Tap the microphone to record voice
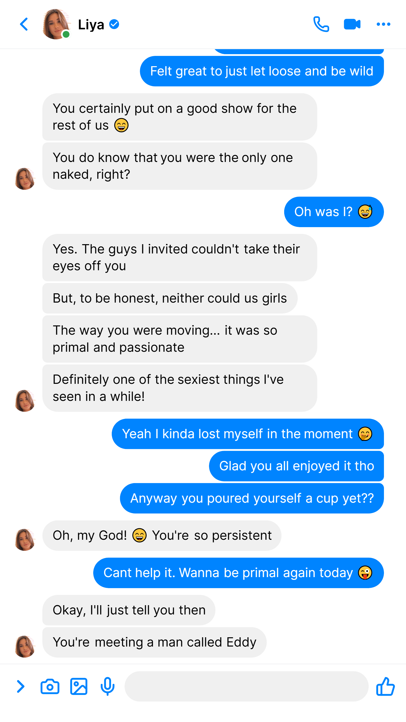 pos(108,686)
